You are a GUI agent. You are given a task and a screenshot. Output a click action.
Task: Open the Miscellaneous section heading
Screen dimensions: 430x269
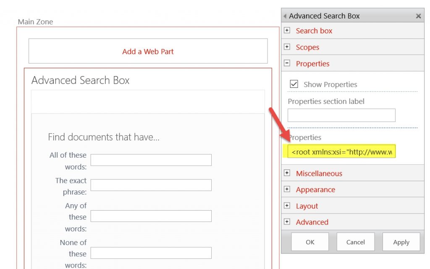click(319, 174)
